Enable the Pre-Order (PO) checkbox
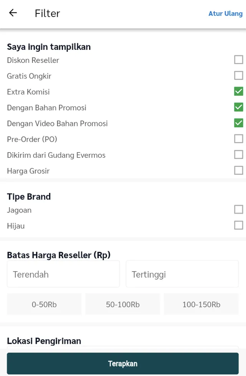This screenshot has height=376, width=246. coord(238,139)
